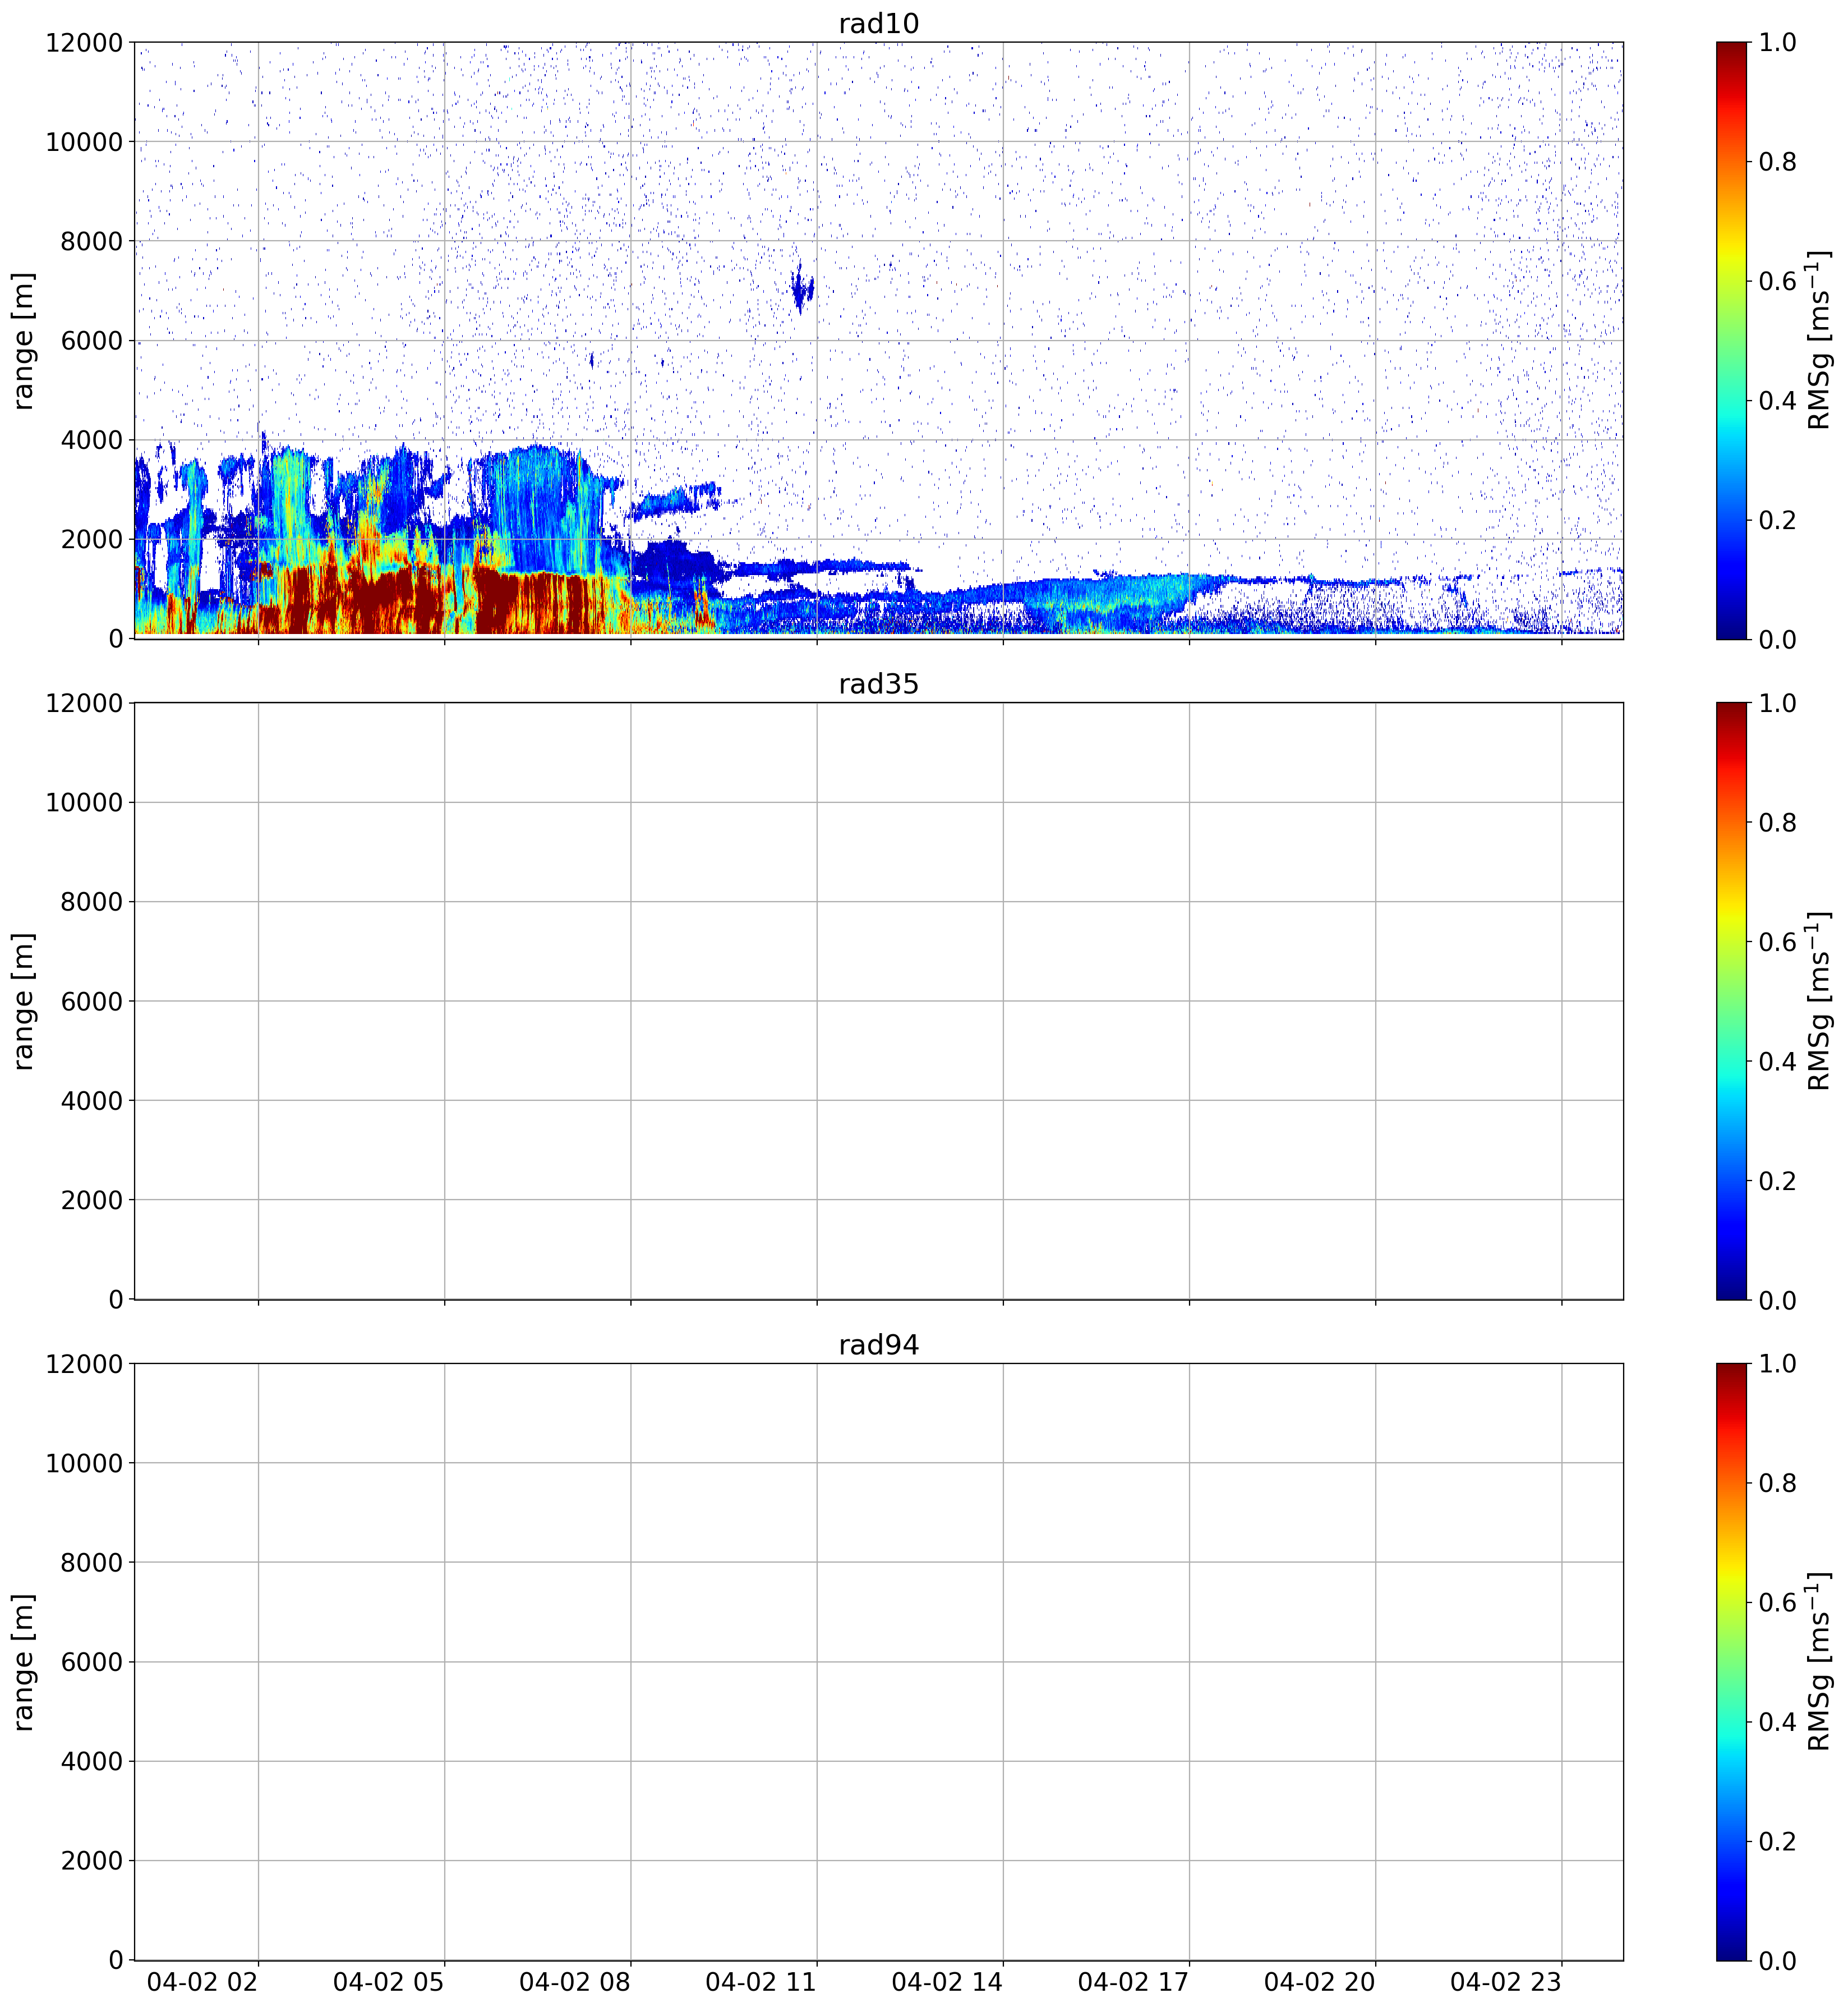Click the 04-02 23 time tick label

pyautogui.click(x=1506, y=1983)
